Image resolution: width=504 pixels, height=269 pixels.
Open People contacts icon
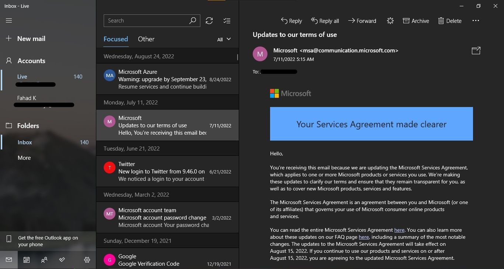44,260
